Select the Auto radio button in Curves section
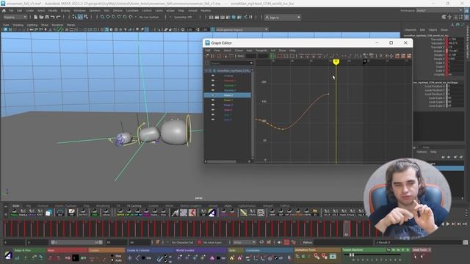The image size is (470, 264). 112,260
